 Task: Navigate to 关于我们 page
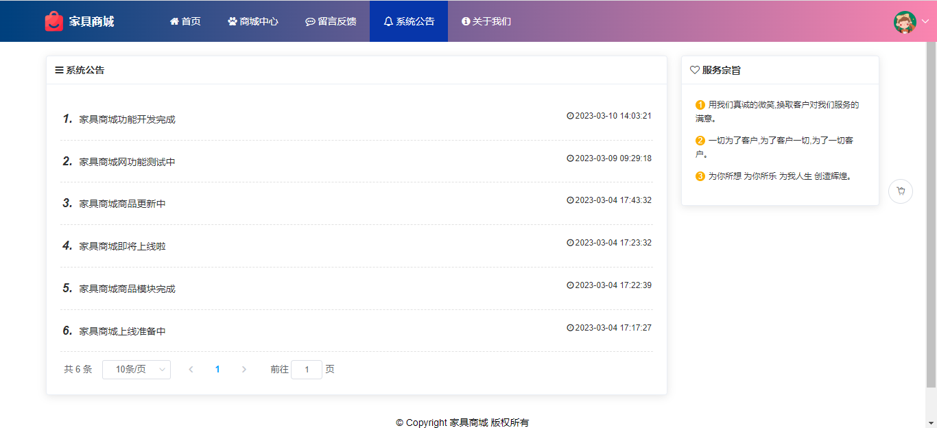(486, 21)
